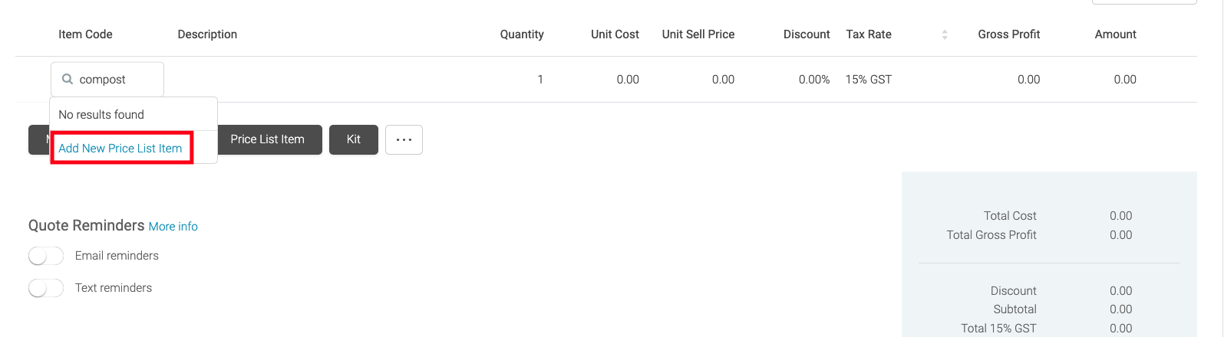Click the Gross Profit column header
Screen dimensions: 1224x337
[x=1008, y=34]
